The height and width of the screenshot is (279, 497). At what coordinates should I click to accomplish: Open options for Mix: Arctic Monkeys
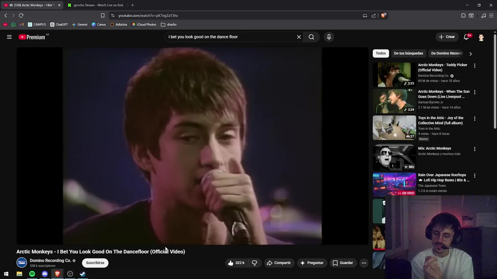pyautogui.click(x=474, y=149)
